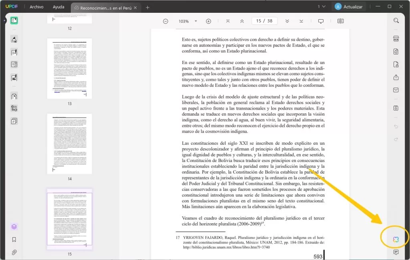Open the Comments panel icon
This screenshot has width=410, height=260.
coord(396,252)
